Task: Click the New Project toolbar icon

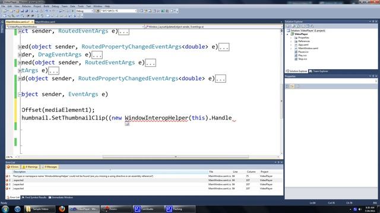Action: (x=5, y=11)
